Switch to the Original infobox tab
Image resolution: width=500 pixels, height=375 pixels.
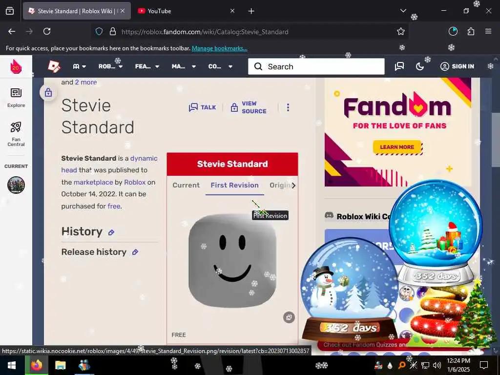[280, 185]
